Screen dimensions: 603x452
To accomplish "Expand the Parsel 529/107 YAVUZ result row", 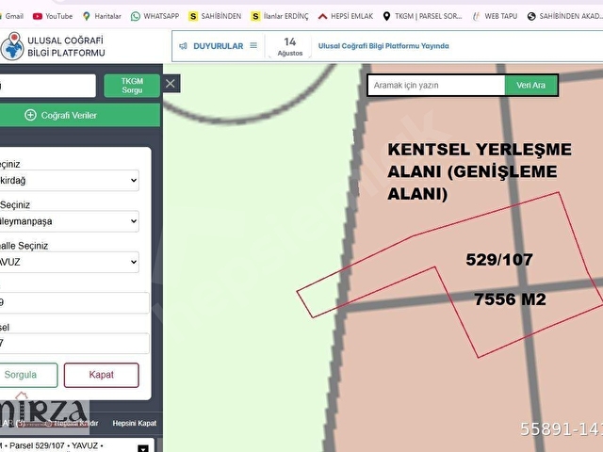I will [143, 448].
